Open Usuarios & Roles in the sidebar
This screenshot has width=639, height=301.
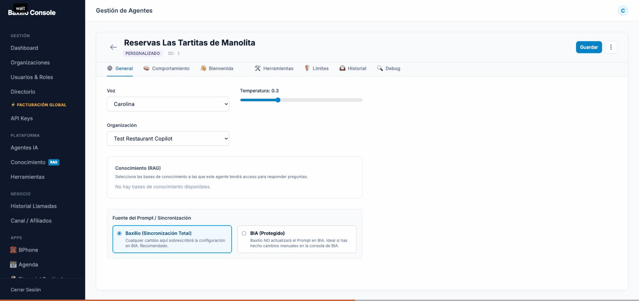point(32,77)
